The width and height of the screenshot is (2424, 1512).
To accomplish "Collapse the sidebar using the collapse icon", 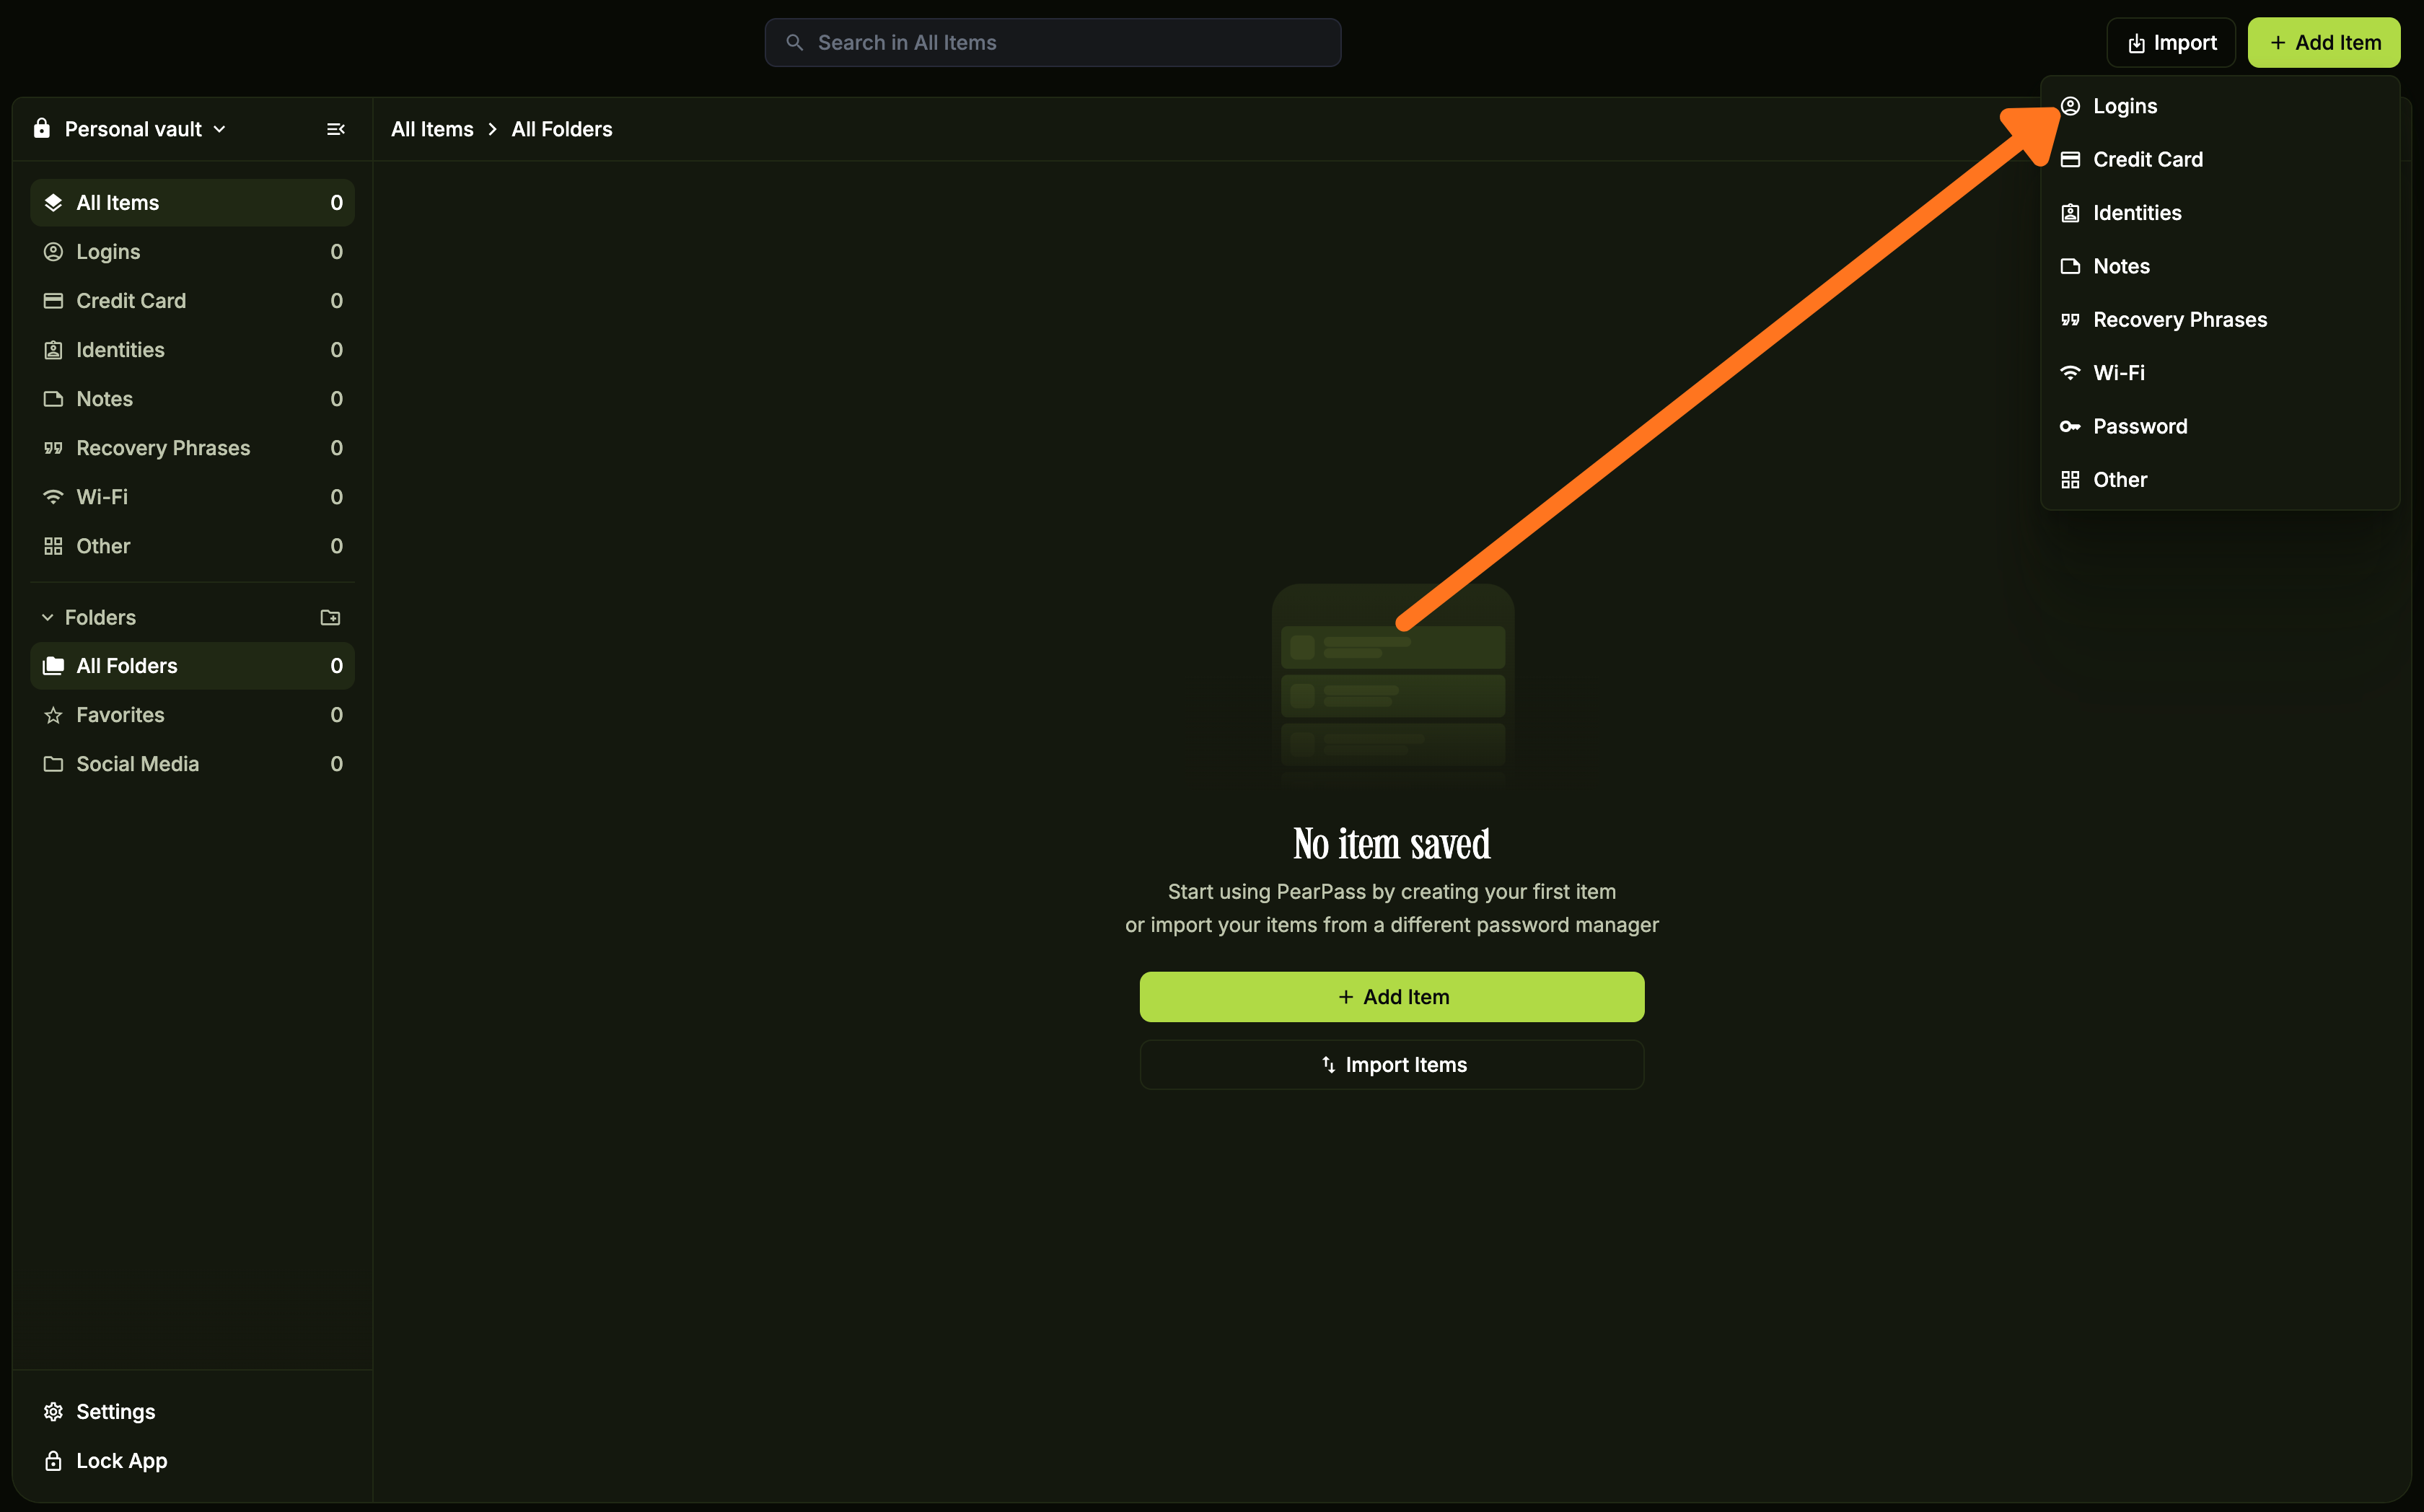I will [x=335, y=128].
